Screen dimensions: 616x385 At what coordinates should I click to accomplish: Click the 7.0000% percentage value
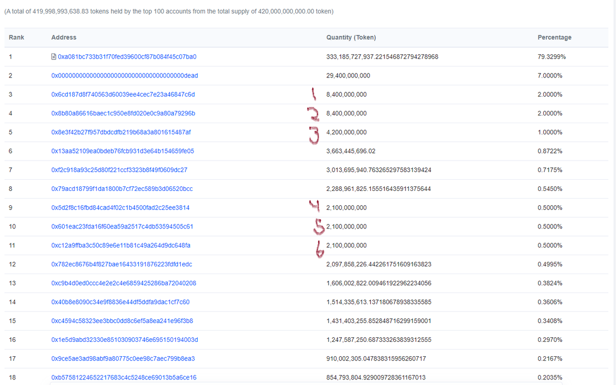coord(550,75)
